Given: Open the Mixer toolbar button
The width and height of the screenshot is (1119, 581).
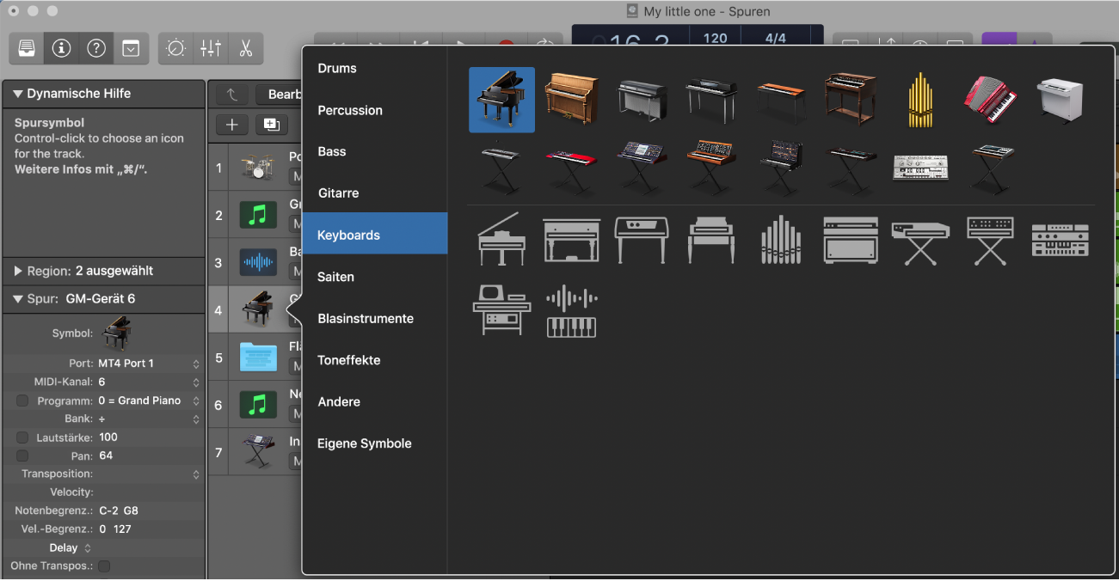Looking at the screenshot, I should point(211,49).
